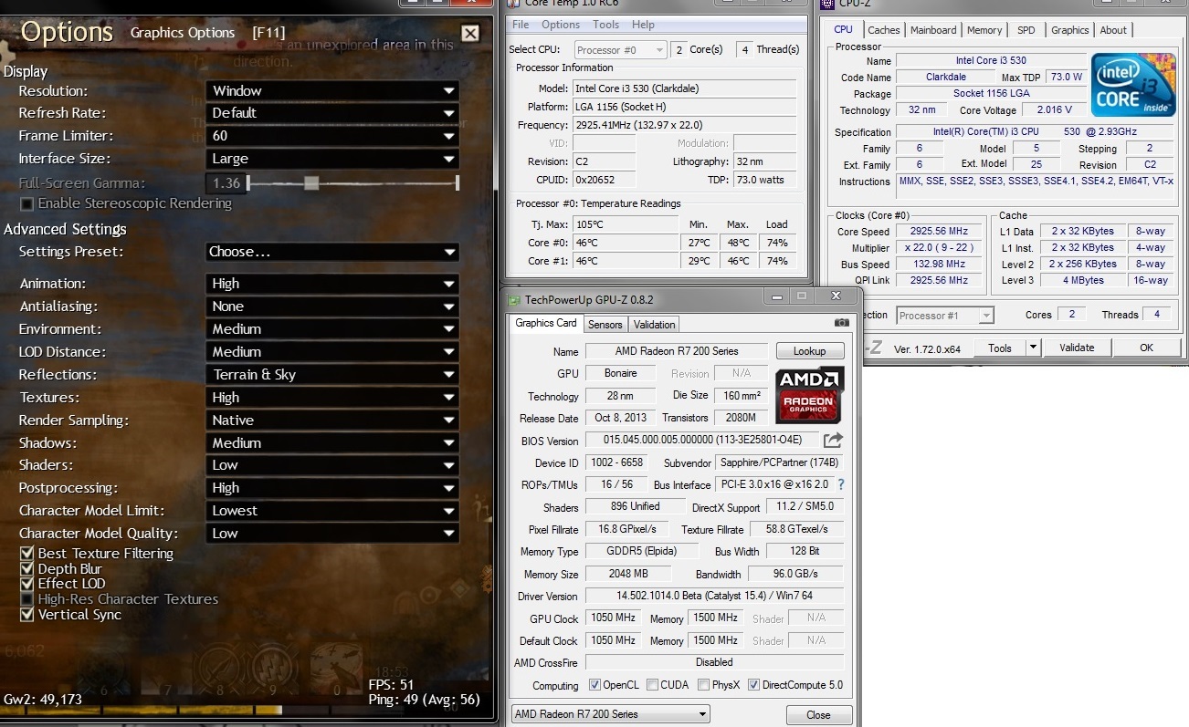Image resolution: width=1189 pixels, height=727 pixels.
Task: Click the GPU-Z title bar app icon
Action: (514, 299)
